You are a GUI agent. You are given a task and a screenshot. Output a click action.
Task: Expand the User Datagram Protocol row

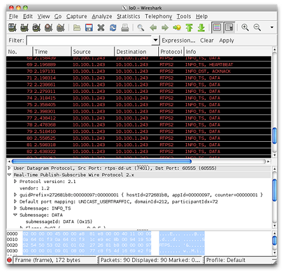[10, 168]
